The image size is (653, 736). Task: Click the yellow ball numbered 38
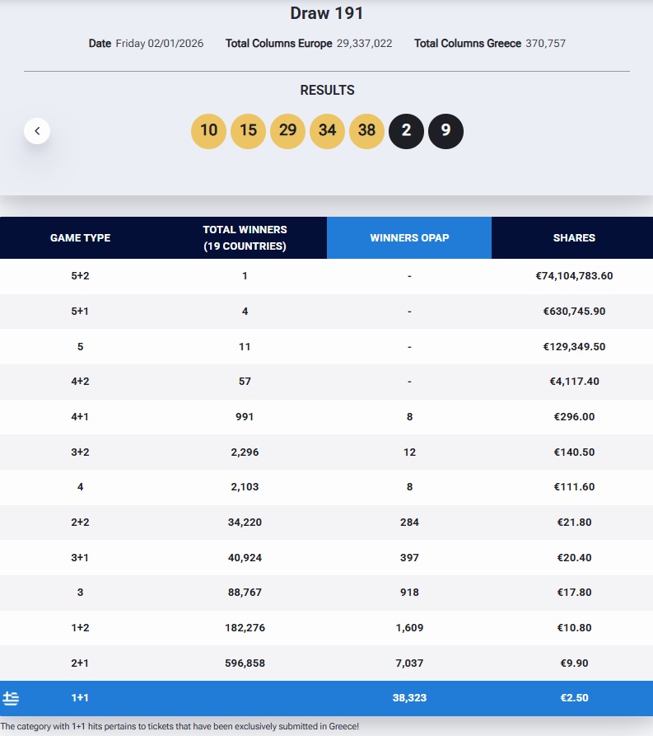pyautogui.click(x=366, y=131)
